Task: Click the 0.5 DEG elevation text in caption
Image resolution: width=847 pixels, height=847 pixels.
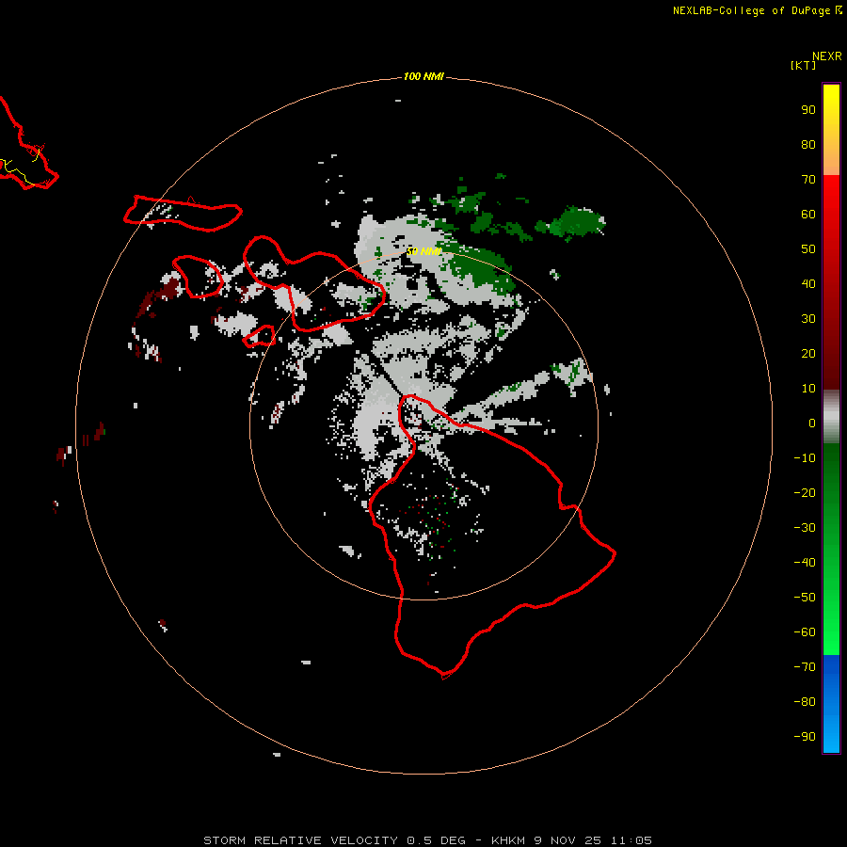Action: [436, 840]
